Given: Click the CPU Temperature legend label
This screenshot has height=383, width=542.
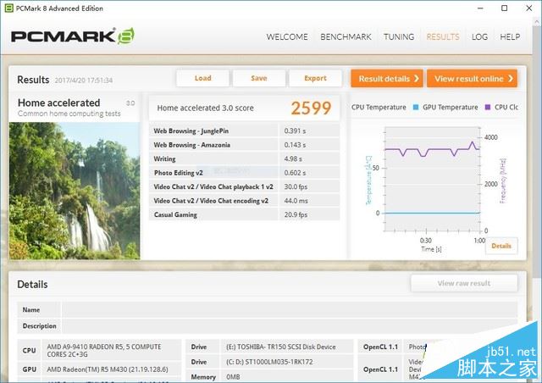Looking at the screenshot, I should (x=379, y=108).
